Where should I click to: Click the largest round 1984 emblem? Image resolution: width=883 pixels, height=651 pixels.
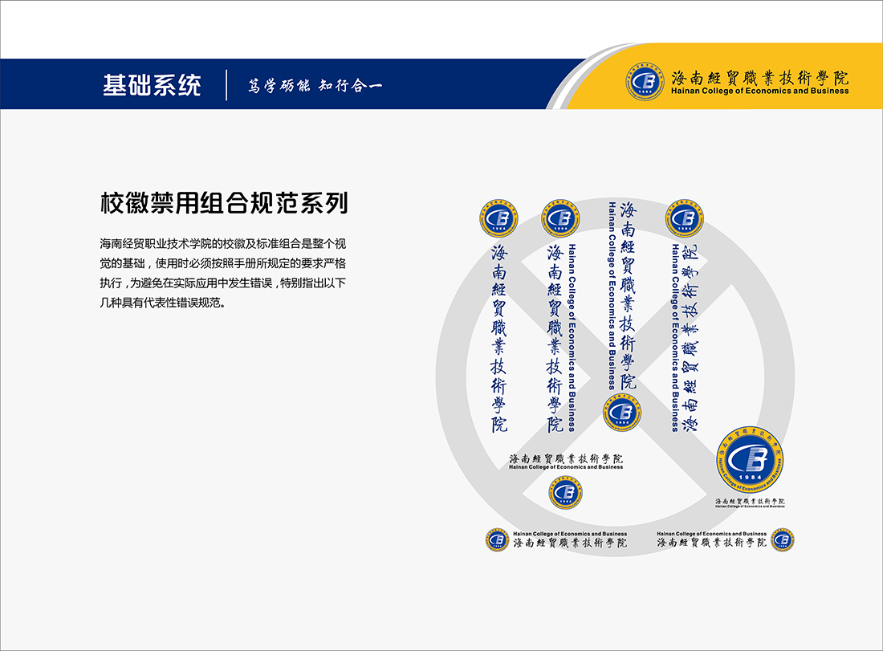[751, 461]
